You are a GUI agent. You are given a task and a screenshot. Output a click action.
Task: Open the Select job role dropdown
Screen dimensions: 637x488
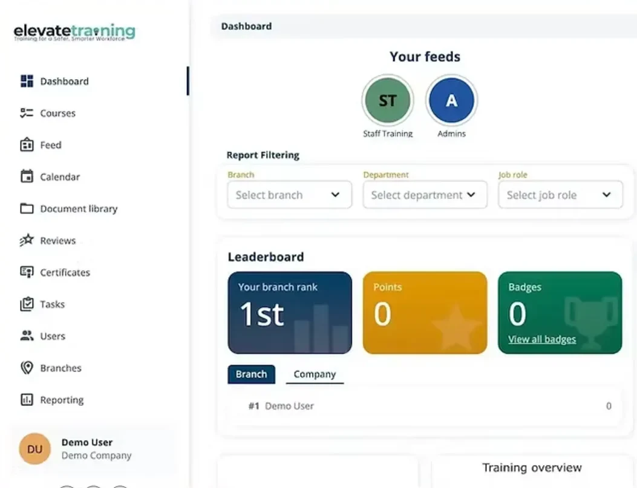tap(561, 194)
